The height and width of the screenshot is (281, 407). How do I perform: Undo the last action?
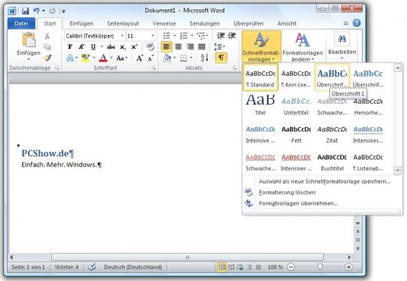click(x=36, y=11)
